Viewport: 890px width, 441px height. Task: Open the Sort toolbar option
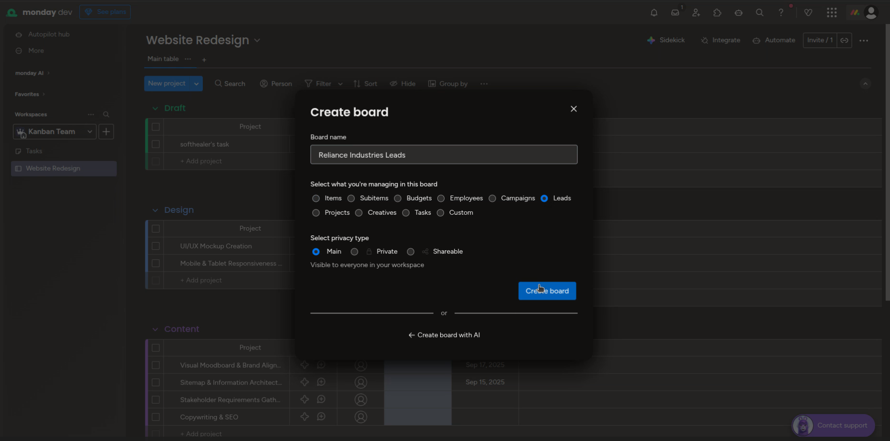[x=365, y=84]
